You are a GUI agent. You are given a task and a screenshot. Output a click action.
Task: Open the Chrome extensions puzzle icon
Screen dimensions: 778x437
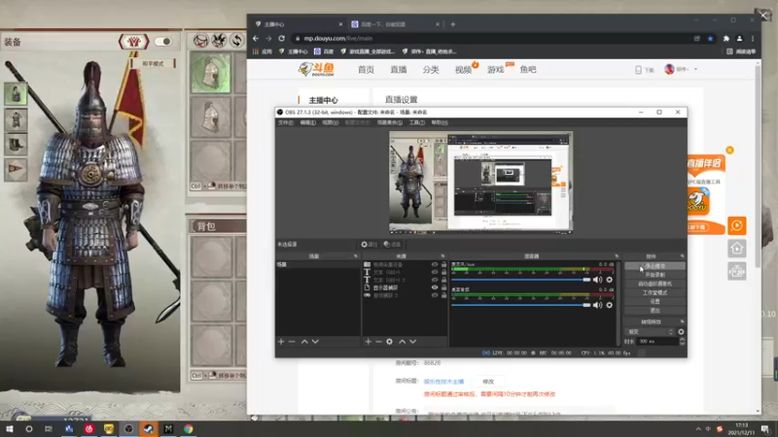(x=725, y=38)
